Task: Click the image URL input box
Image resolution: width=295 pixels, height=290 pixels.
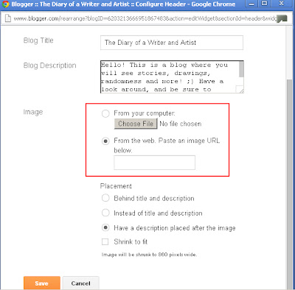Action: [154, 163]
